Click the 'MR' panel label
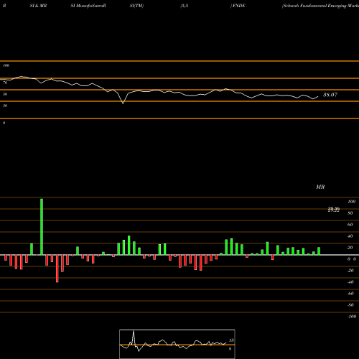359x359 pixels. 320,187
